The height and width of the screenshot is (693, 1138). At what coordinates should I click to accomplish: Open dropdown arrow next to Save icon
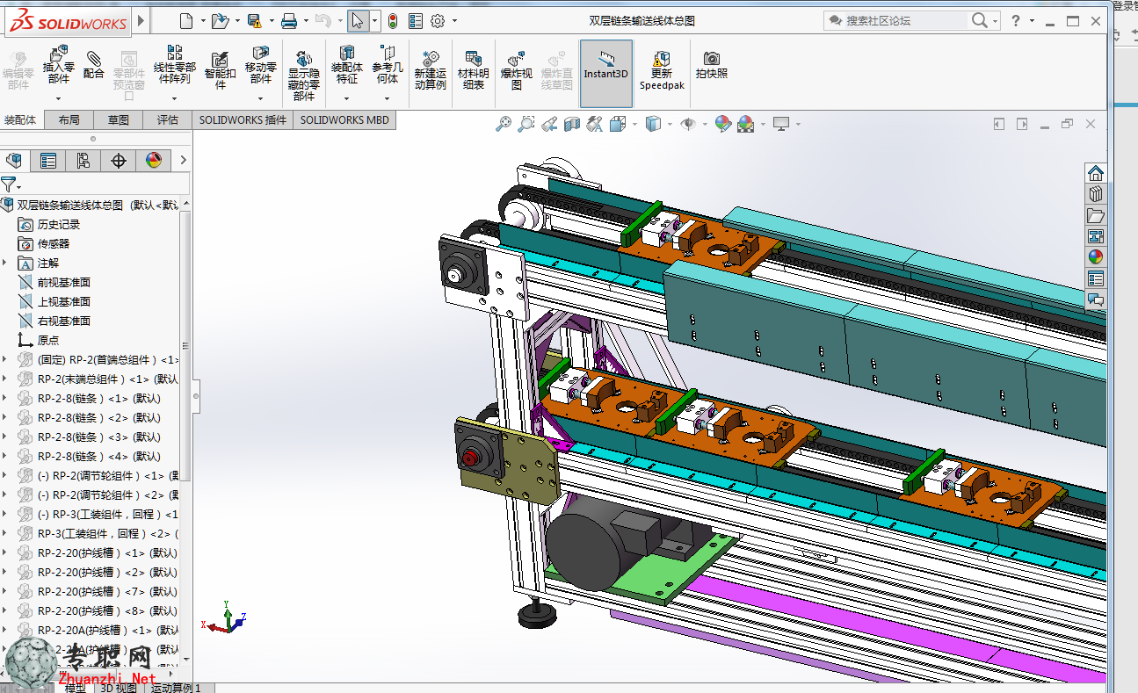[x=272, y=20]
